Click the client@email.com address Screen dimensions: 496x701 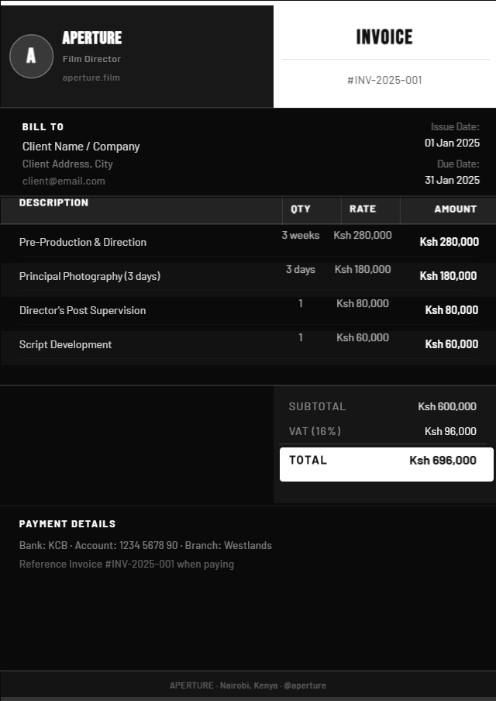64,181
